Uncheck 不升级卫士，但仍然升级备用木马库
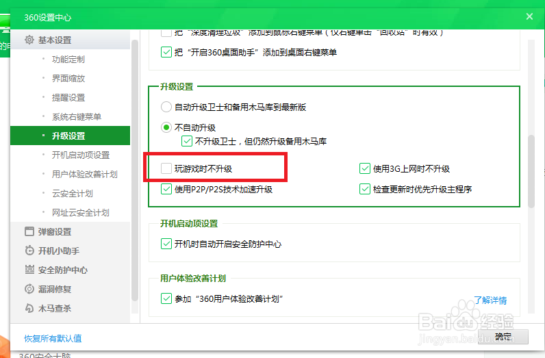Screen dimensions: 545x358 pyautogui.click(x=187, y=141)
